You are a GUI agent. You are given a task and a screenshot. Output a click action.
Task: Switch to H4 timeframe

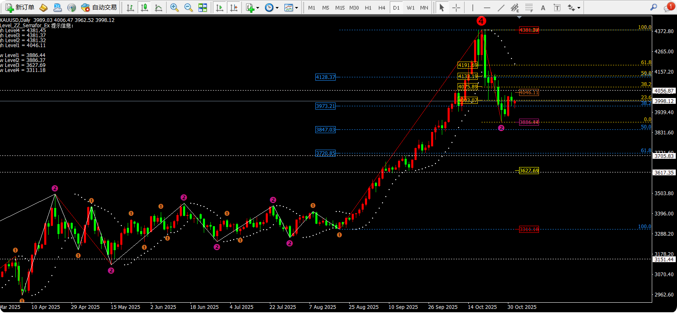(382, 7)
